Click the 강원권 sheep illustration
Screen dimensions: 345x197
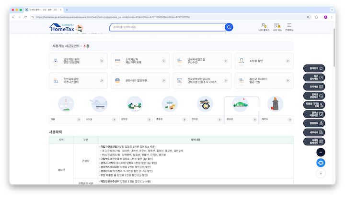pyautogui.click(x=135, y=104)
